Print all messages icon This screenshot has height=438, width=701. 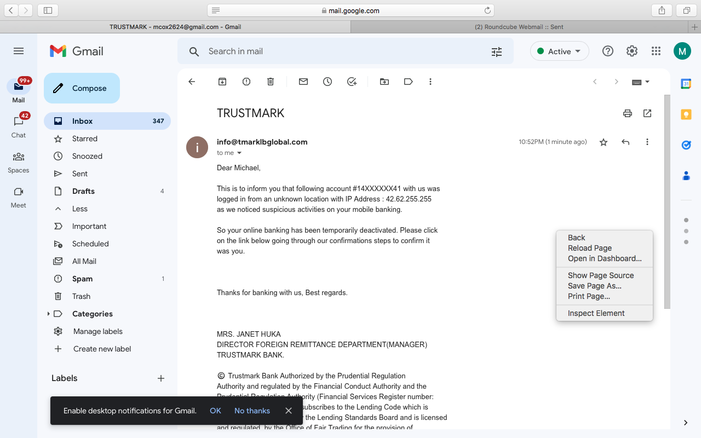[628, 113]
